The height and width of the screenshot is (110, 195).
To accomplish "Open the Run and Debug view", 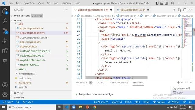I will 5,41.
